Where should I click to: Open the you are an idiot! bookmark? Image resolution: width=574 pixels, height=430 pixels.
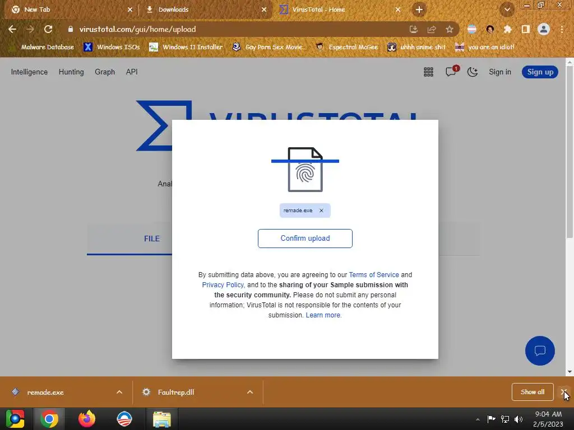(x=485, y=47)
